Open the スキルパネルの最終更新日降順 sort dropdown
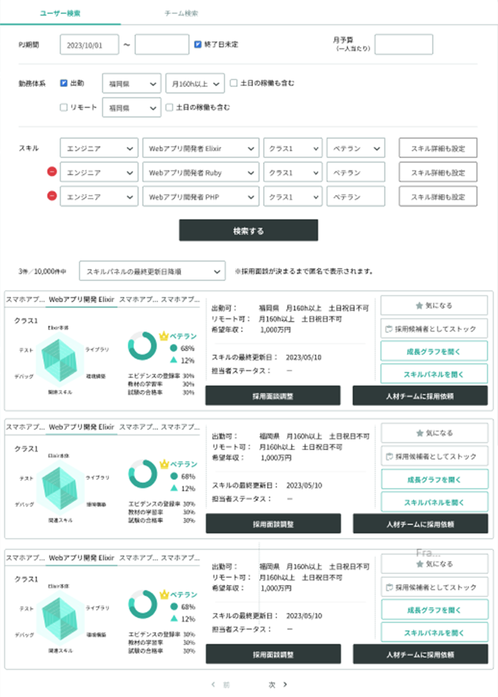 (152, 271)
